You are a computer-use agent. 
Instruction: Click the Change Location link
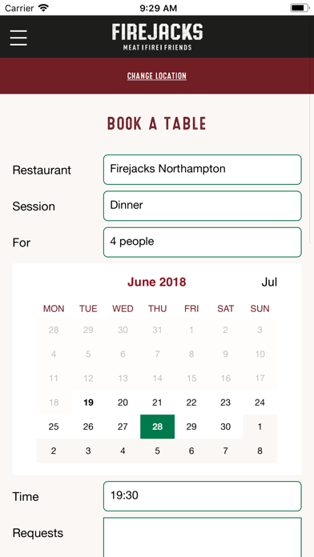point(157,76)
